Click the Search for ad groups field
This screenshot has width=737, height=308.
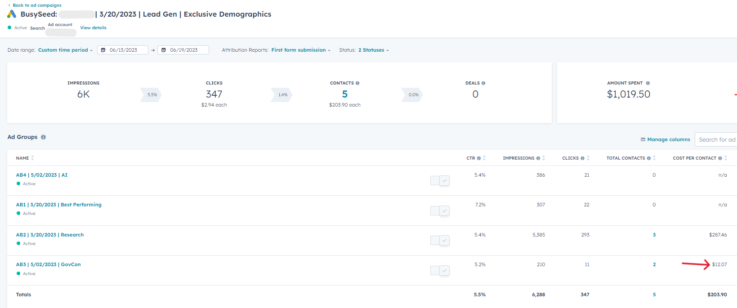pyautogui.click(x=716, y=140)
